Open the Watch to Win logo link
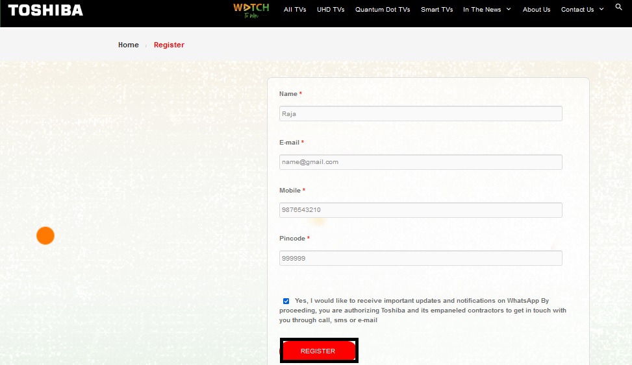Image resolution: width=632 pixels, height=365 pixels. point(251,10)
